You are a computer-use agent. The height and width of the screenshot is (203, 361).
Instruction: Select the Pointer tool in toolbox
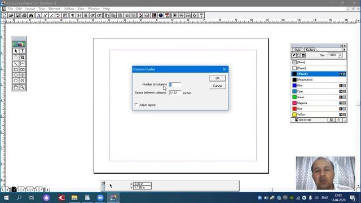click(16, 51)
